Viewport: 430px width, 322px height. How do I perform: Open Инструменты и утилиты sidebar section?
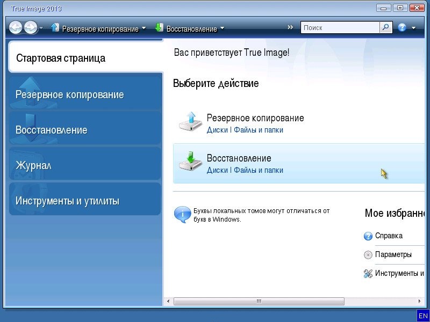(85, 201)
